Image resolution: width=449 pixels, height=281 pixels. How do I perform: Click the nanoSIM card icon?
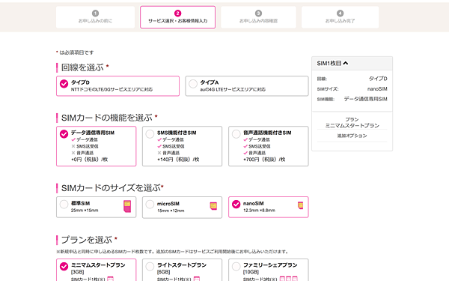300,205
